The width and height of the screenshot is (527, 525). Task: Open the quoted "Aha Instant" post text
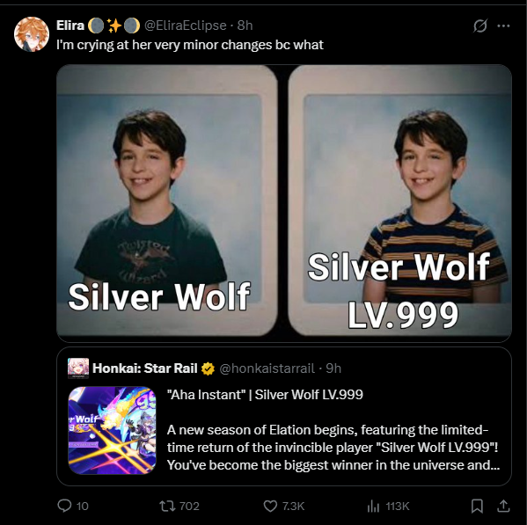[x=333, y=430]
